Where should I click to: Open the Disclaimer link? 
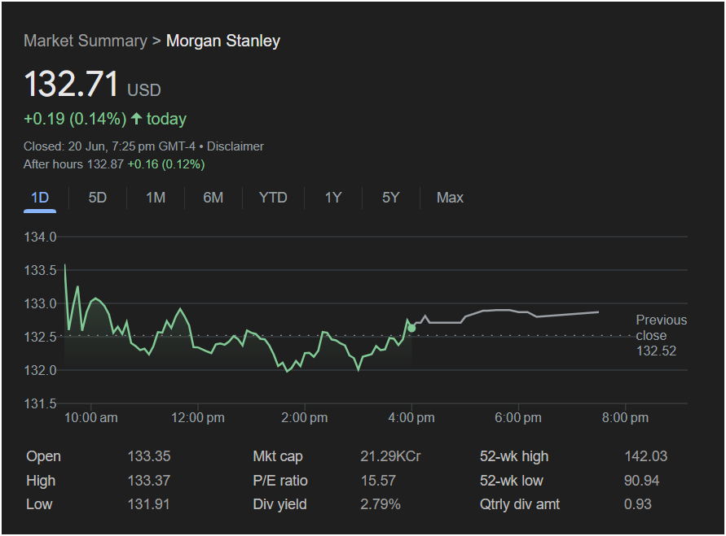point(235,146)
